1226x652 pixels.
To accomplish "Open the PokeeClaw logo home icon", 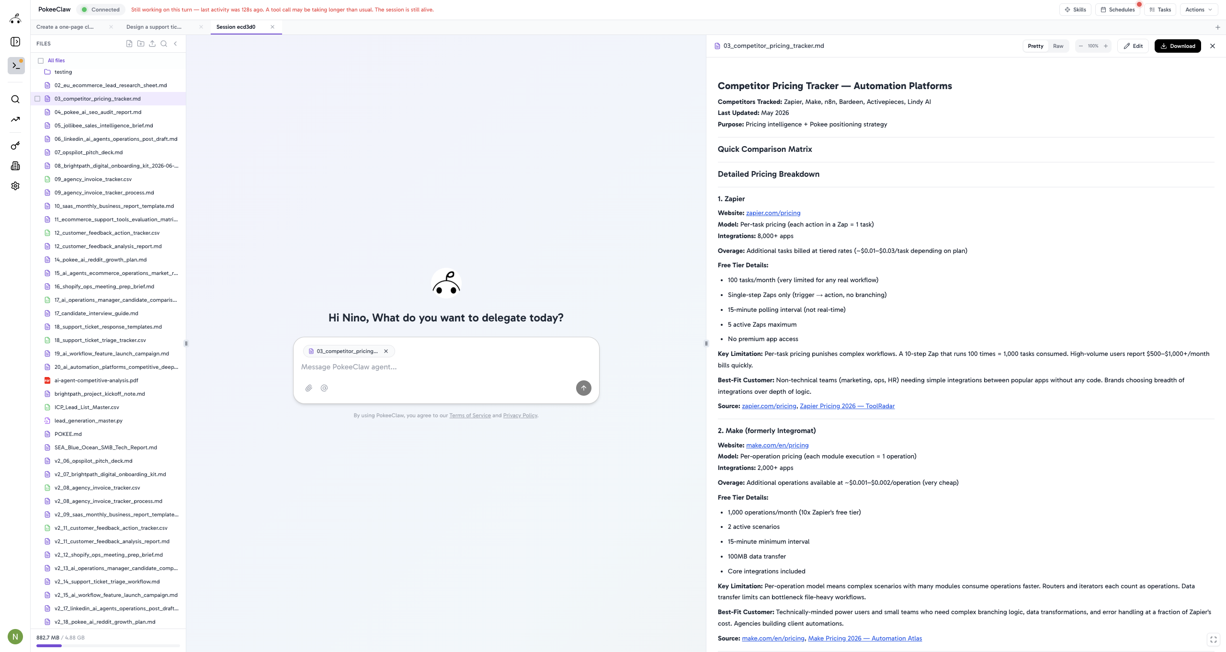I will [x=15, y=19].
